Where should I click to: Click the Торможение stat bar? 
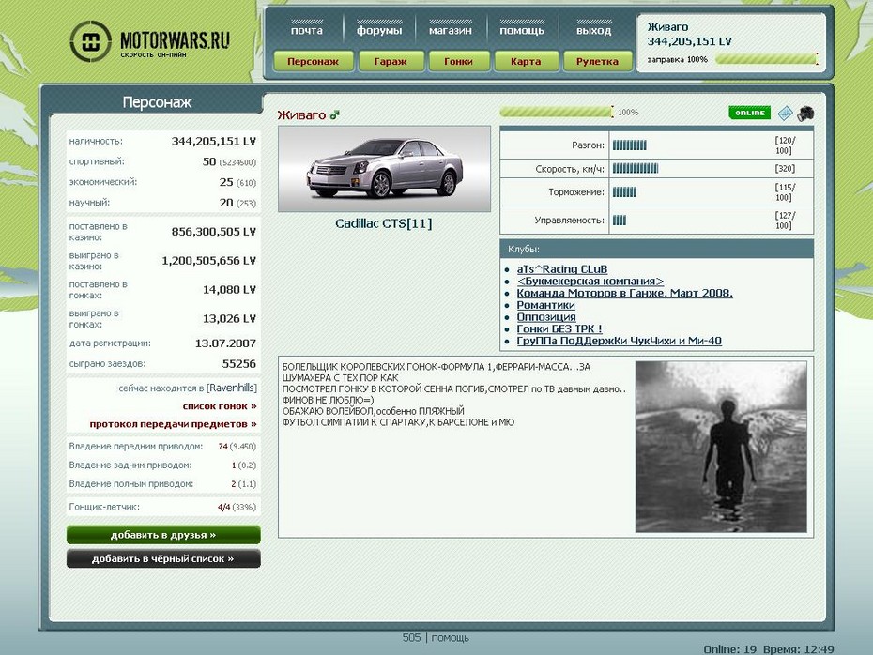pos(624,192)
